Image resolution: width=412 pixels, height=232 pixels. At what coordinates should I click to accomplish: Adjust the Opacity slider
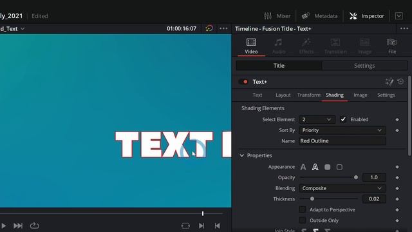pyautogui.click(x=329, y=178)
